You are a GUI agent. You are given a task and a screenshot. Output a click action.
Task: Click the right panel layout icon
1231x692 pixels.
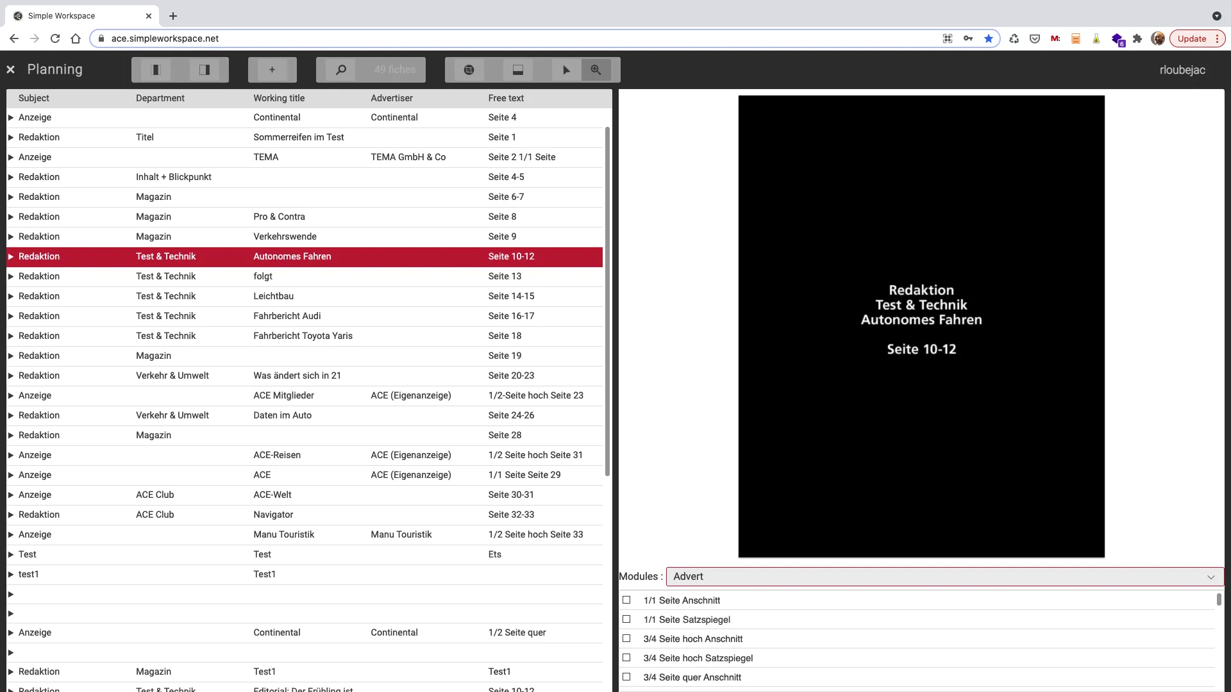(205, 70)
